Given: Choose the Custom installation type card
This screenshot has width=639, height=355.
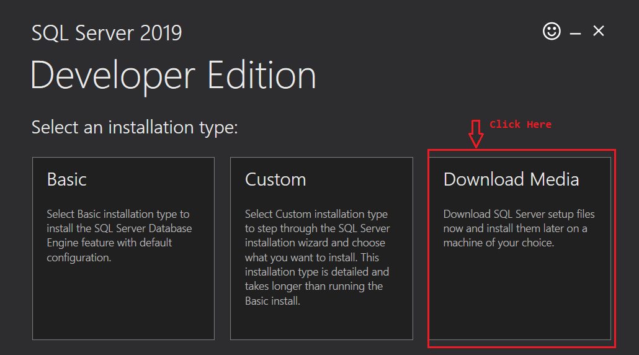Looking at the screenshot, I should (x=321, y=249).
